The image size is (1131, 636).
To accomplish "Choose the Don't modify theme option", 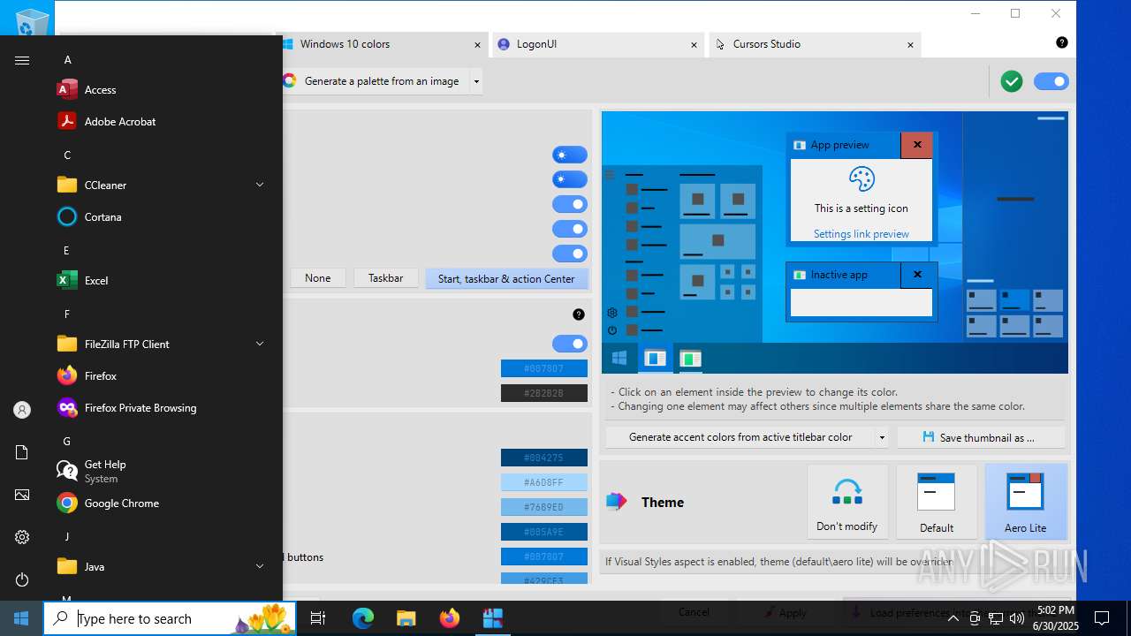I will click(847, 502).
